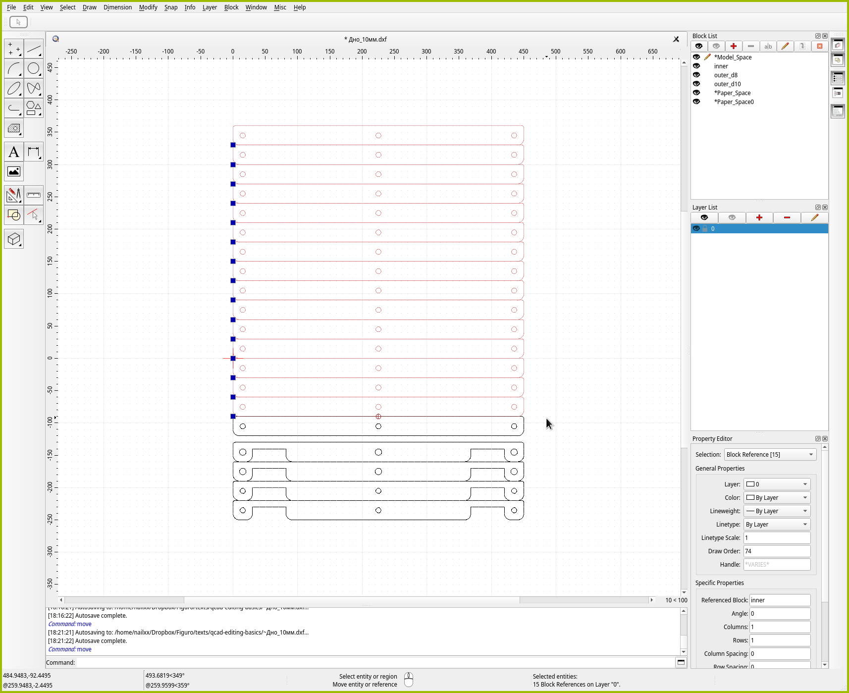Toggle visibility of layer 0

pyautogui.click(x=696, y=228)
